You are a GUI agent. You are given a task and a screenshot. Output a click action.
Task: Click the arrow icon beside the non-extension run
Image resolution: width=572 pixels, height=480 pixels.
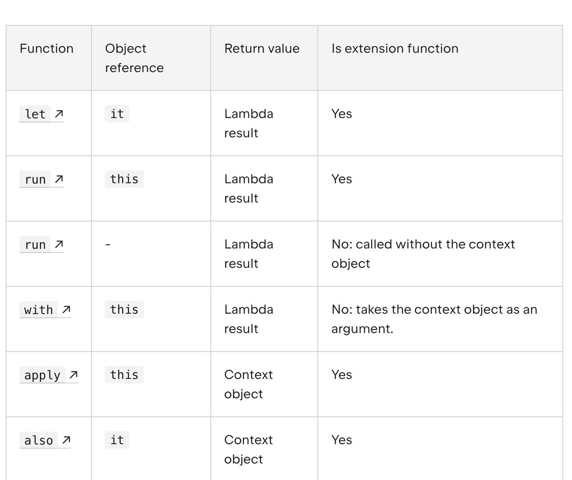59,245
